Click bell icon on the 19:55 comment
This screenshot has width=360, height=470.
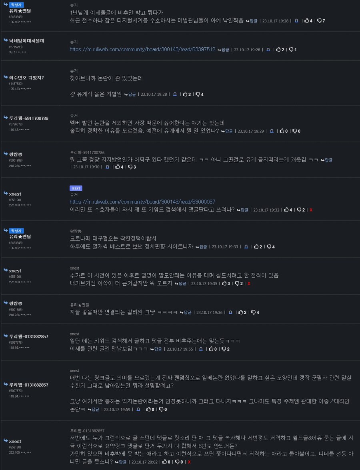pyautogui.click(x=201, y=349)
